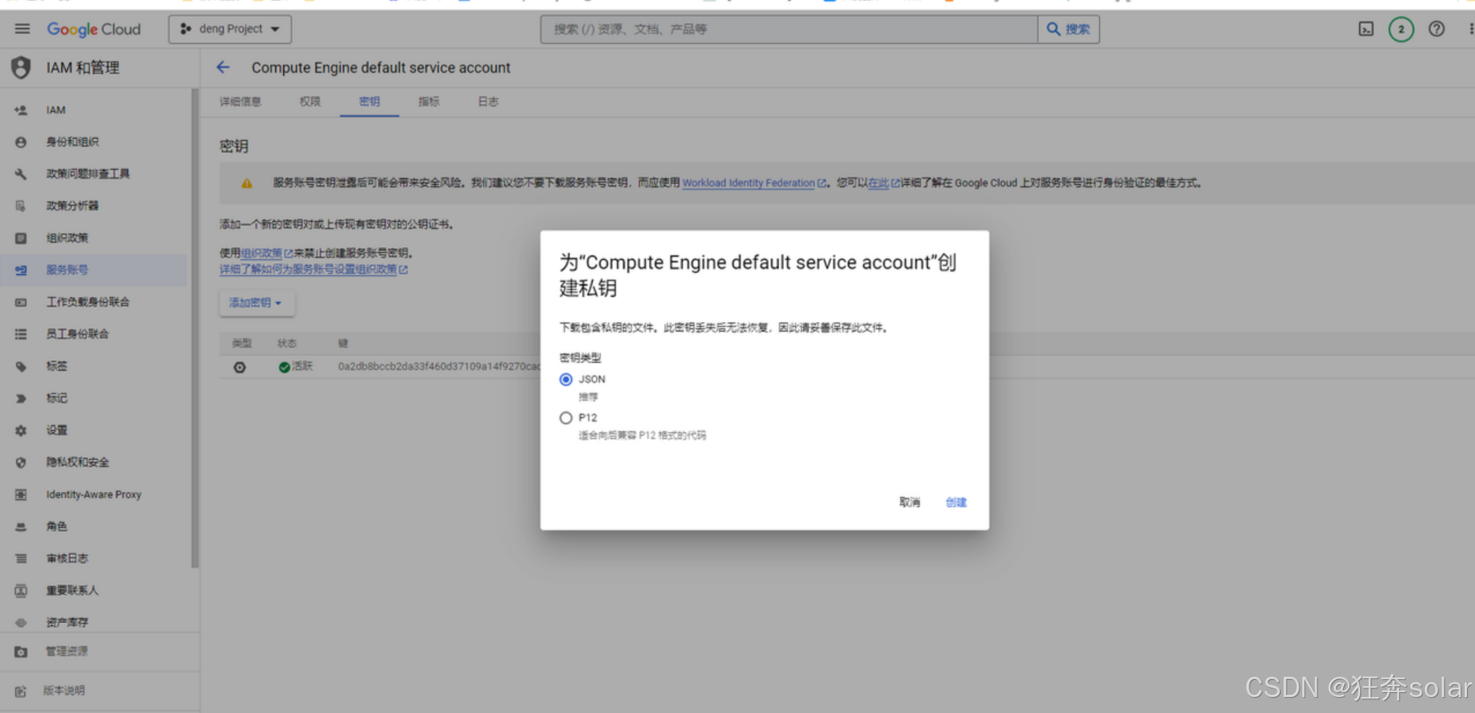Screen dimensions: 1475x713
Task: Open the Workload Identity Federation link
Action: point(749,183)
